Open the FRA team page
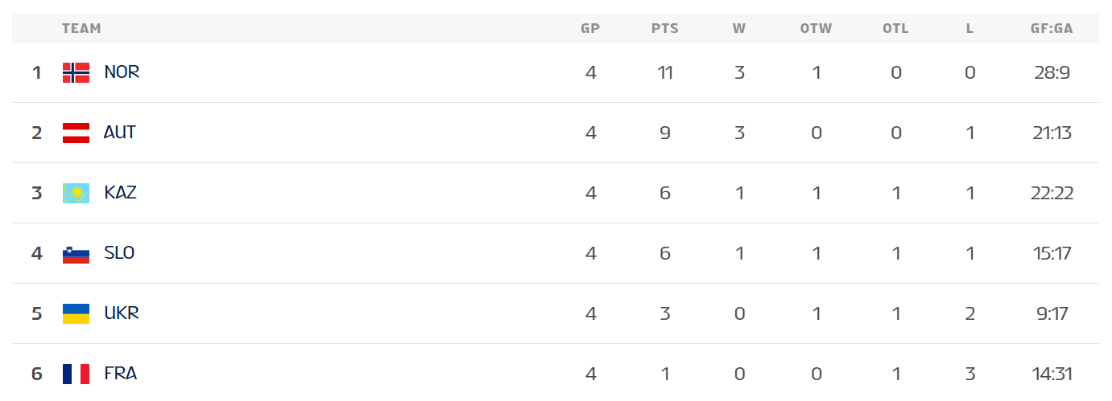1112x401 pixels. (121, 374)
